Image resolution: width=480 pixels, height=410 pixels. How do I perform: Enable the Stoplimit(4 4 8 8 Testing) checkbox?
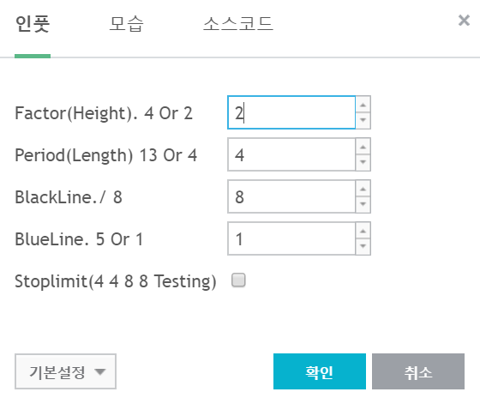click(238, 280)
